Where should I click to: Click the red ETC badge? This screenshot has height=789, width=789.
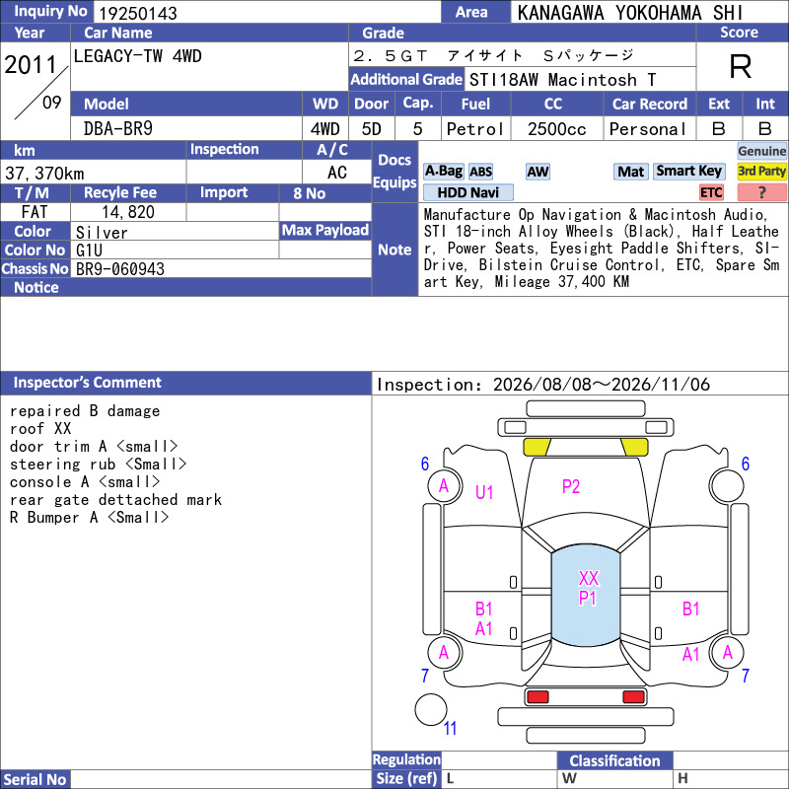(711, 192)
